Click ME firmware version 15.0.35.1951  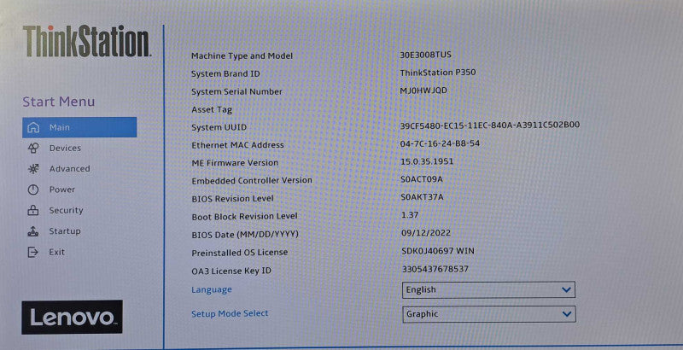click(x=427, y=161)
